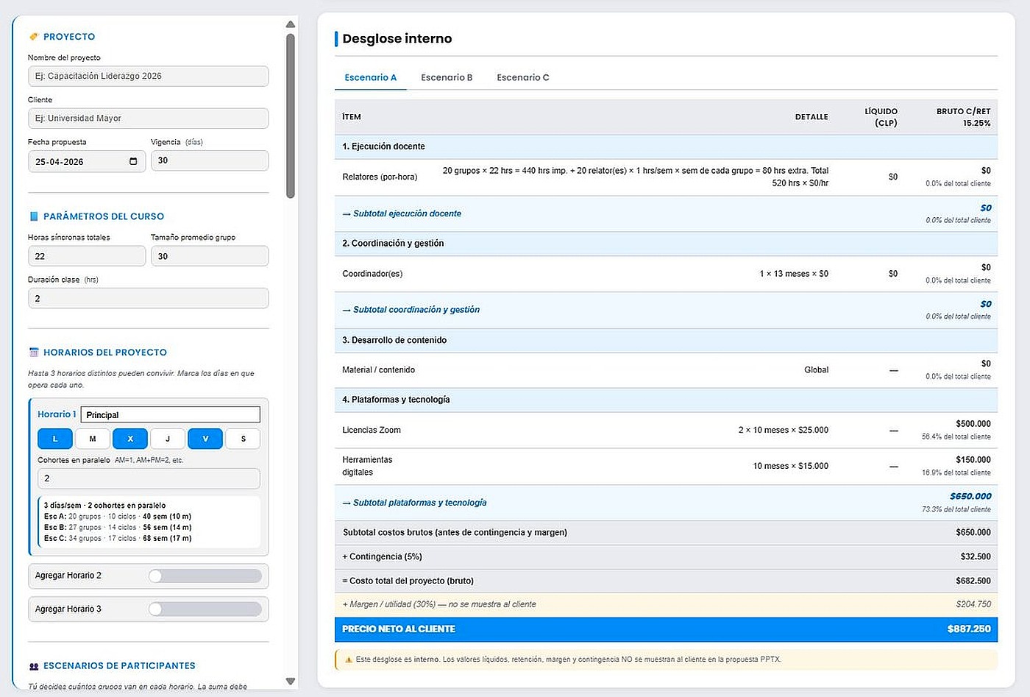Click the Costo total del proyecto row
The image size is (1030, 697).
[x=666, y=581]
